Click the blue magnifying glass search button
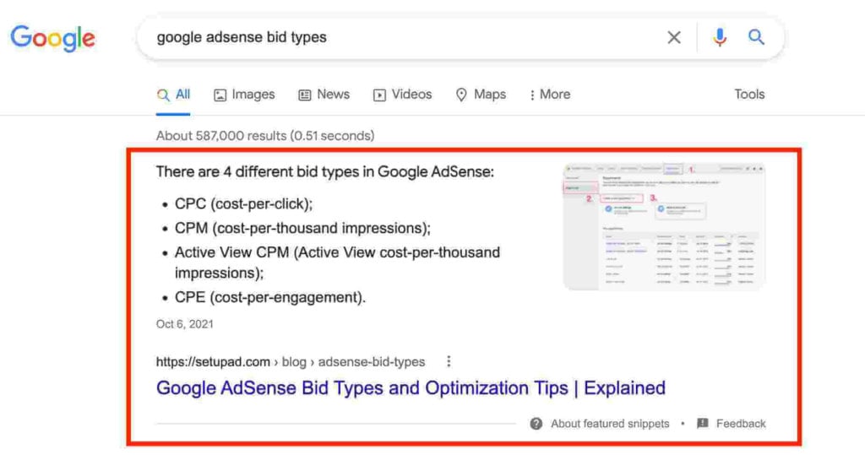 [756, 37]
